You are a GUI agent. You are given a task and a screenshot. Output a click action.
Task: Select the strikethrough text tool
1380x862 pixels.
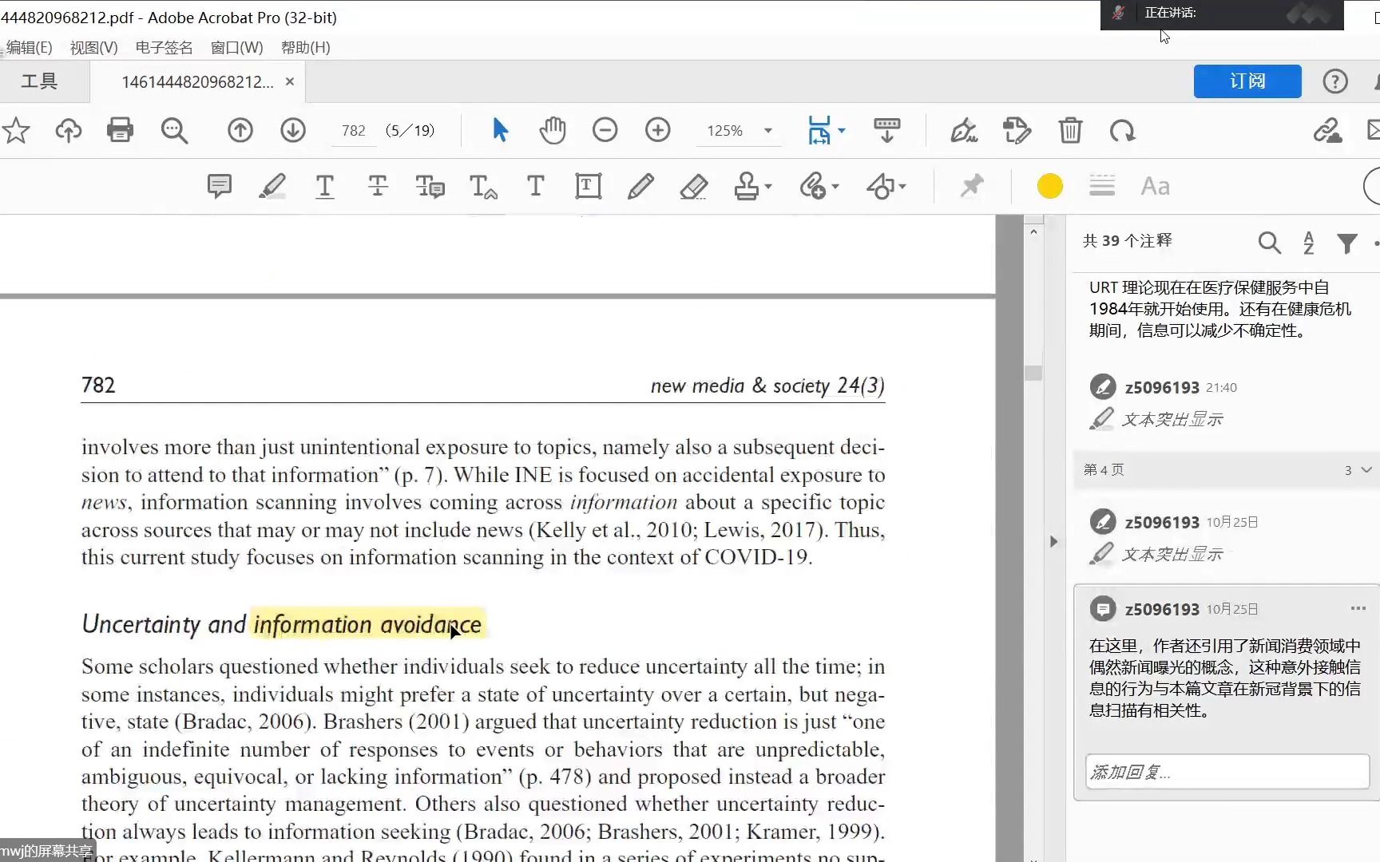378,186
